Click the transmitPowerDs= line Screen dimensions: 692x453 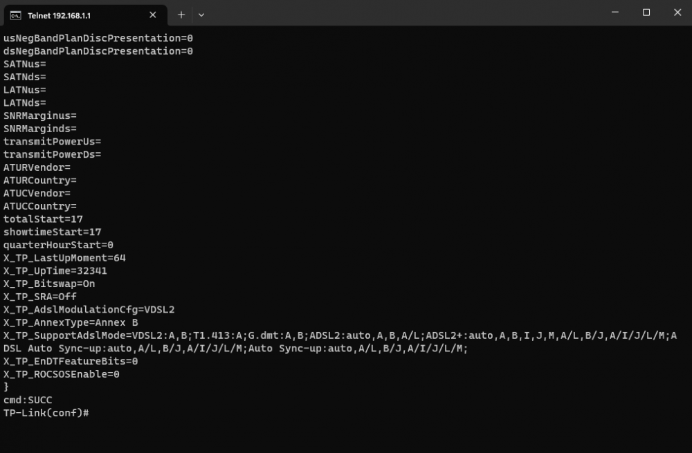click(x=52, y=155)
